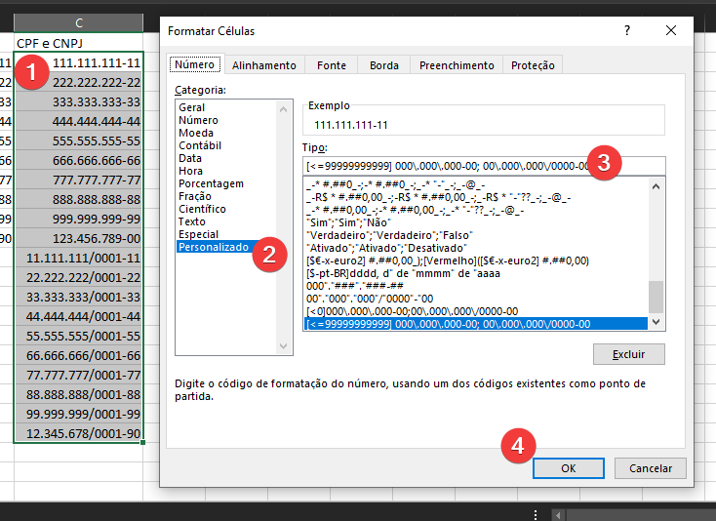Select cell with 444.444.444-44

pos(79,121)
